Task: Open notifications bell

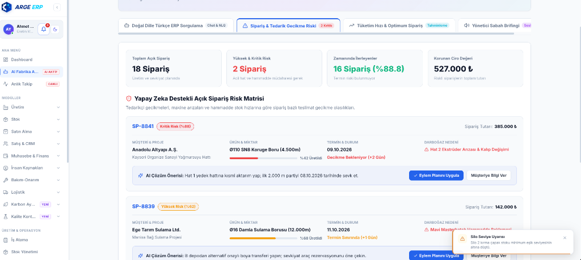Action: coord(44,29)
